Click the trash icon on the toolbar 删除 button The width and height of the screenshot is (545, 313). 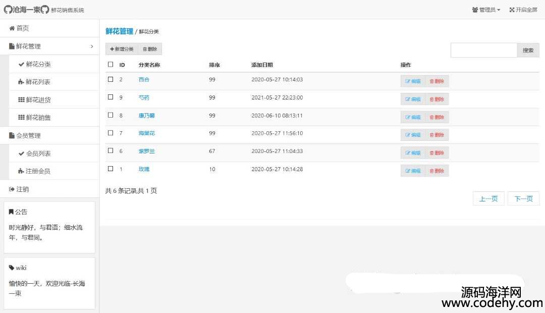(x=145, y=49)
